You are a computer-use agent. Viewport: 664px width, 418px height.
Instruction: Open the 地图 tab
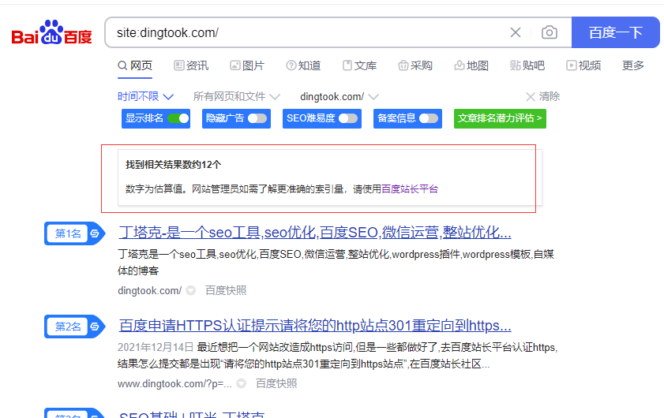(471, 65)
